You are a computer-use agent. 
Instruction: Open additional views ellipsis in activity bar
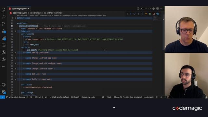click(4, 66)
